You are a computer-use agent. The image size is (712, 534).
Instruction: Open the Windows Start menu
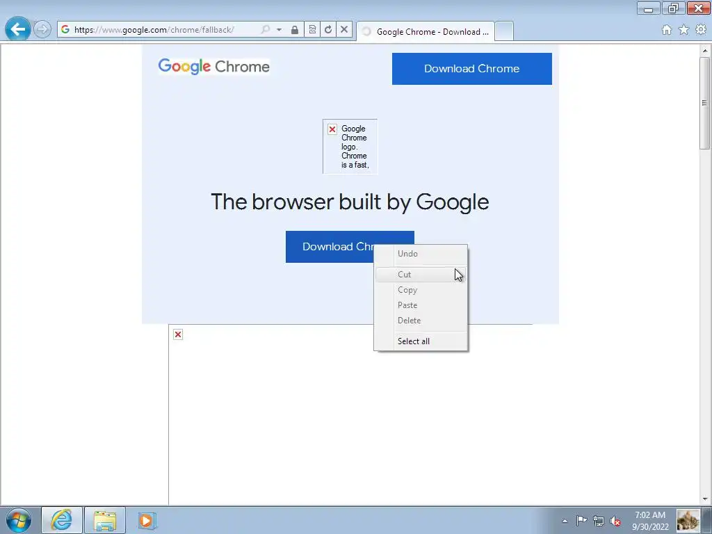click(x=19, y=520)
